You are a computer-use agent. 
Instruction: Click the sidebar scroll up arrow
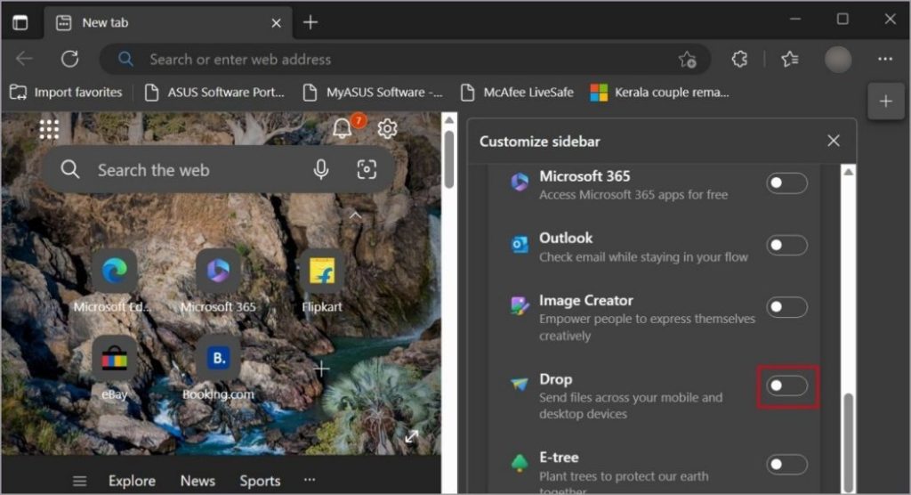coord(849,172)
